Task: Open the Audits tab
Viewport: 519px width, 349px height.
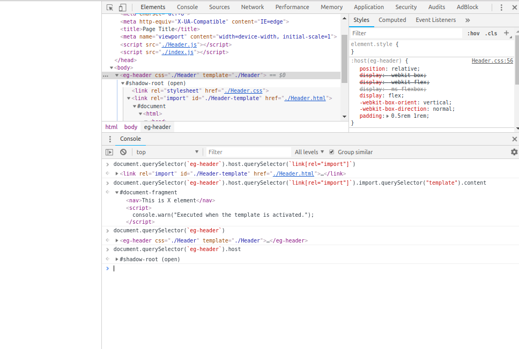Action: coord(436,7)
